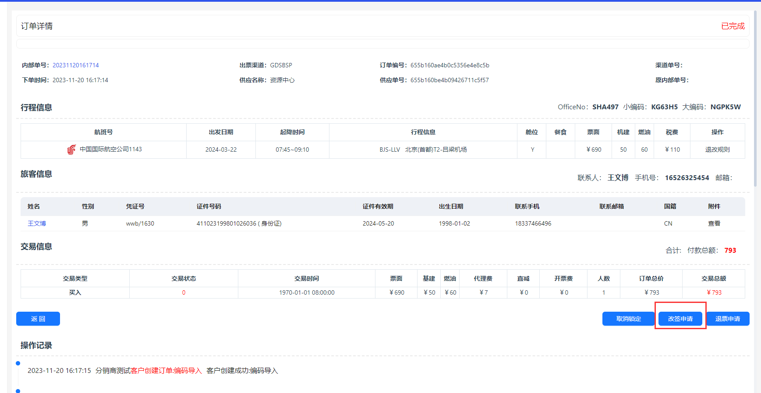The height and width of the screenshot is (393, 761).
Task: Click 查看 in the 附件 column
Action: (714, 223)
